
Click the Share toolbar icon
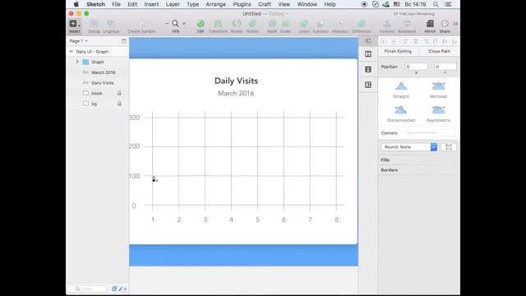(445, 24)
